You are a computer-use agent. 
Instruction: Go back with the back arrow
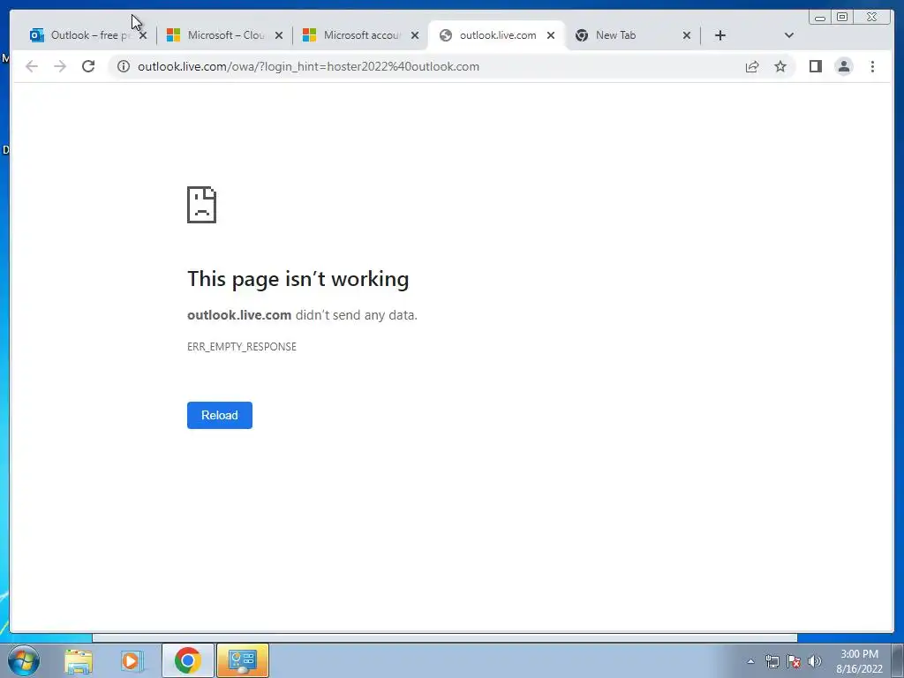click(32, 66)
